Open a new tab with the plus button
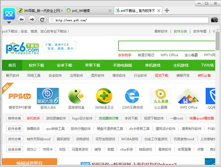 (167, 10)
